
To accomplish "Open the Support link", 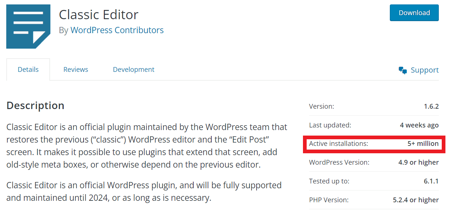I will point(424,70).
